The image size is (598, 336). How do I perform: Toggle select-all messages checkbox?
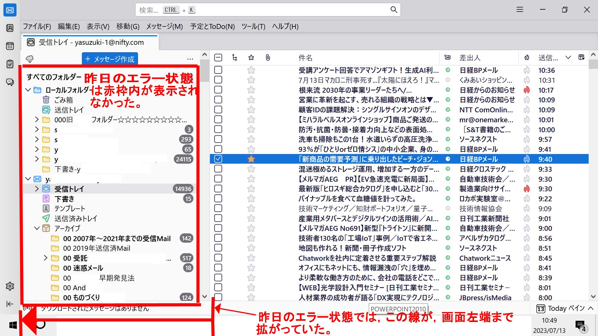[x=218, y=58]
